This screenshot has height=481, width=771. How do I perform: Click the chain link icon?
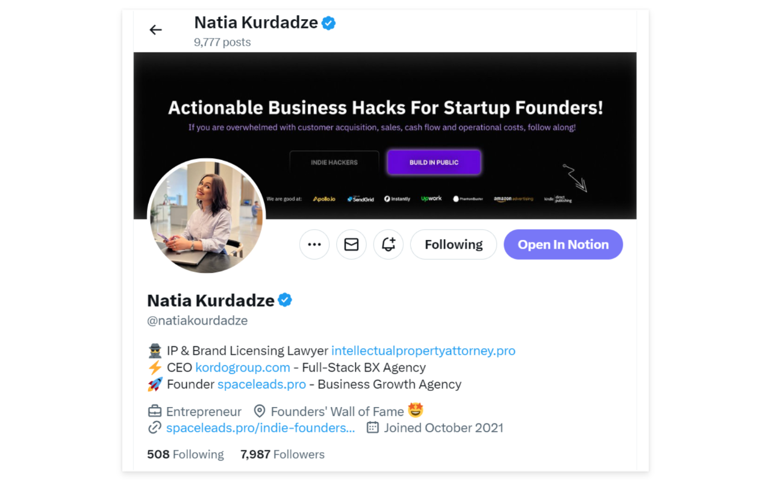click(x=155, y=428)
